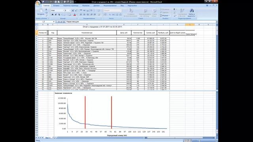253x142 pixels.
Task: Click the Количество header cell
Action: point(138,33)
